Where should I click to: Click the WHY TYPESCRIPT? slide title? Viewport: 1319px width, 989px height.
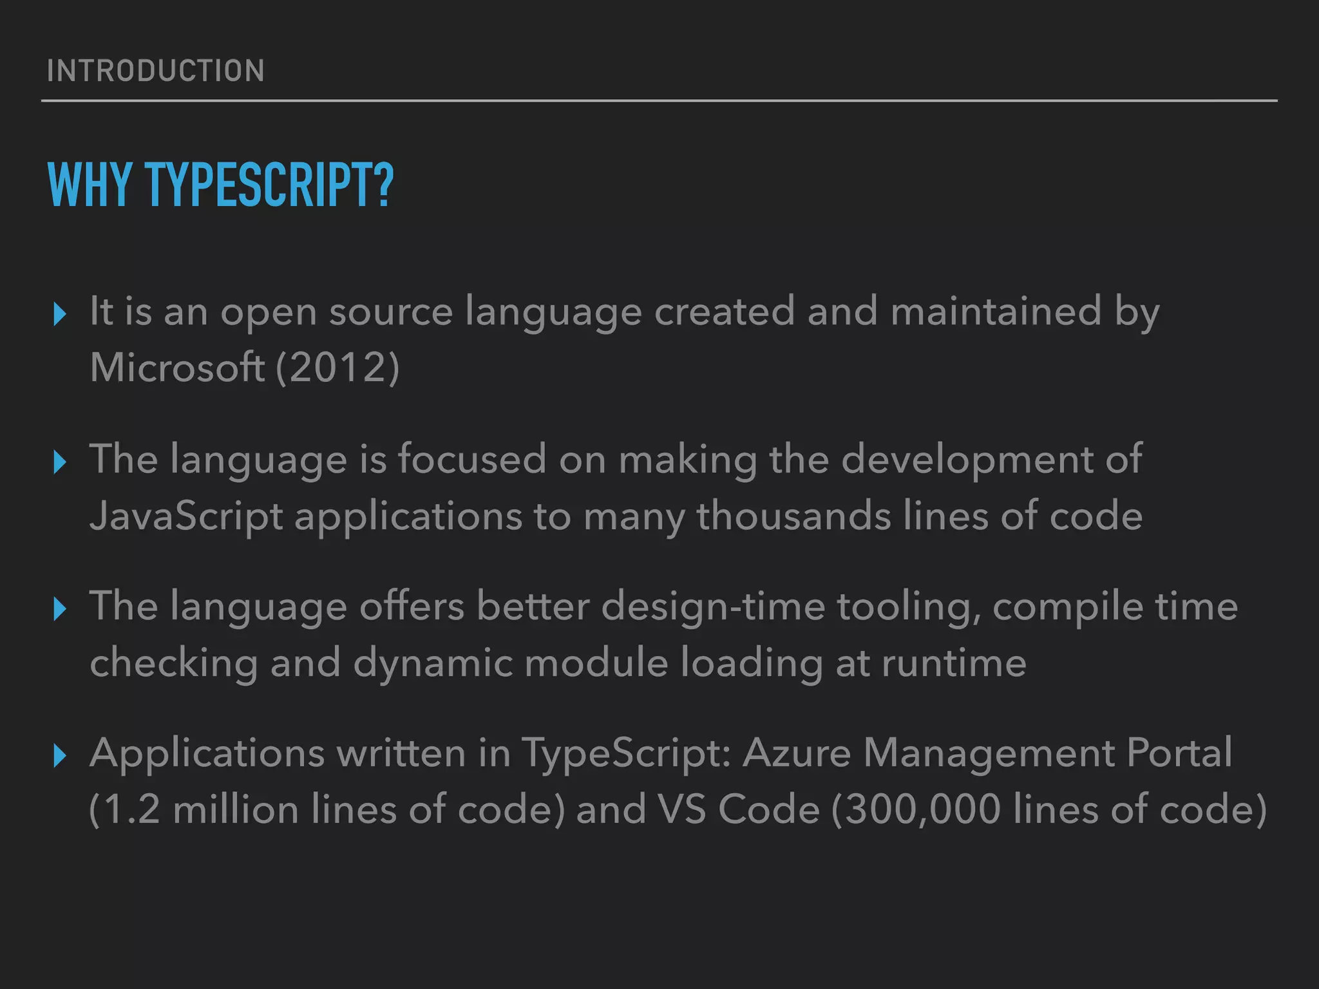pos(220,185)
